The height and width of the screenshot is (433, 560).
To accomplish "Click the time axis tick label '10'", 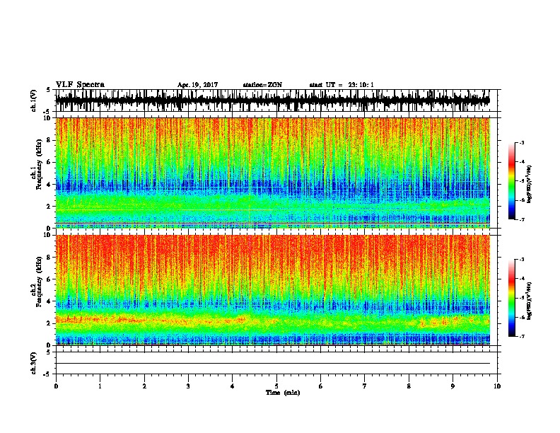I will point(497,386).
